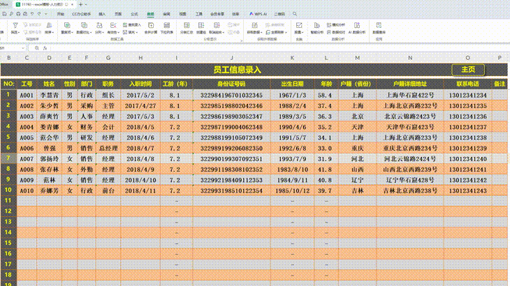This screenshot has height=286, width=510.
Task: Select row number 7 on left
Action: pyautogui.click(x=8, y=158)
